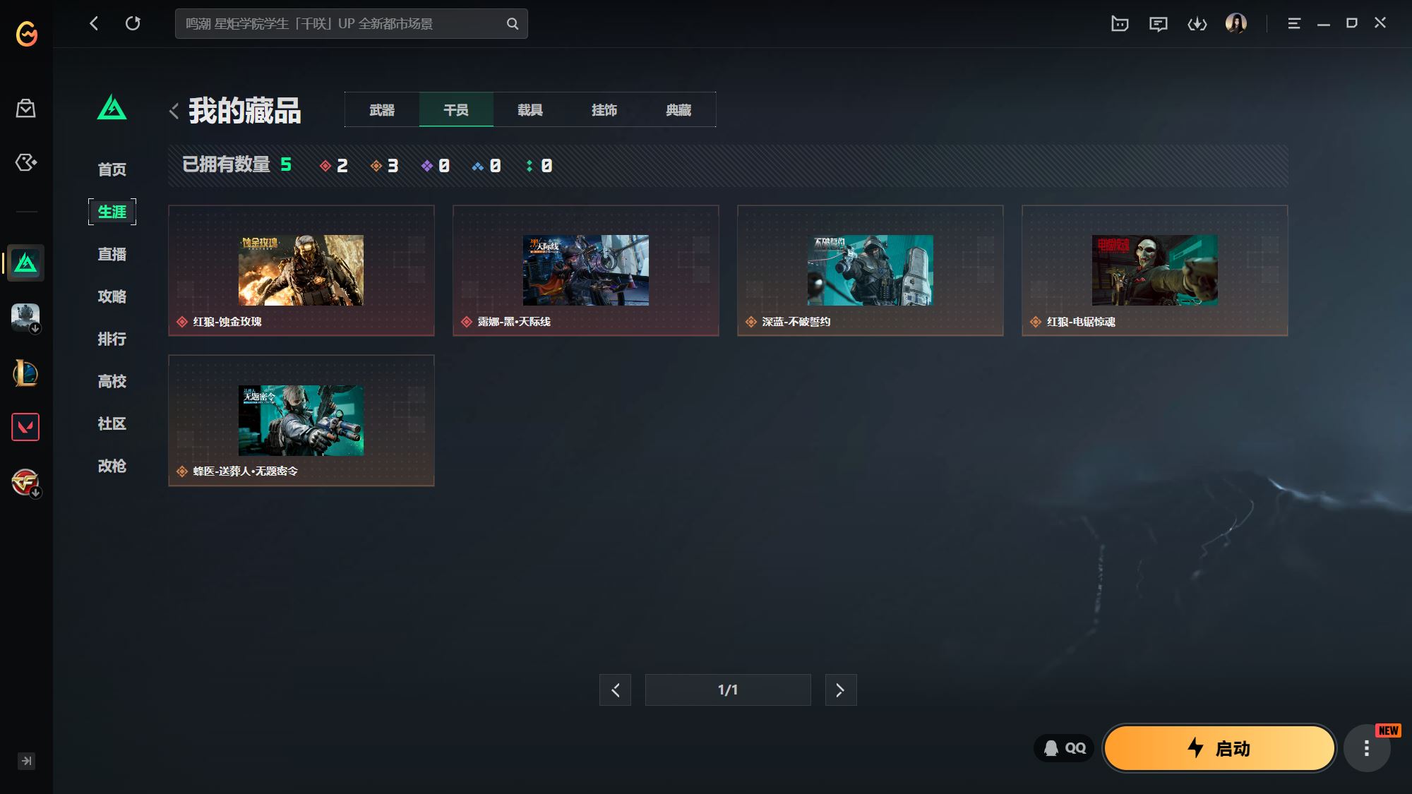The width and height of the screenshot is (1412, 794).
Task: Click the refresh page icon
Action: pos(133,23)
